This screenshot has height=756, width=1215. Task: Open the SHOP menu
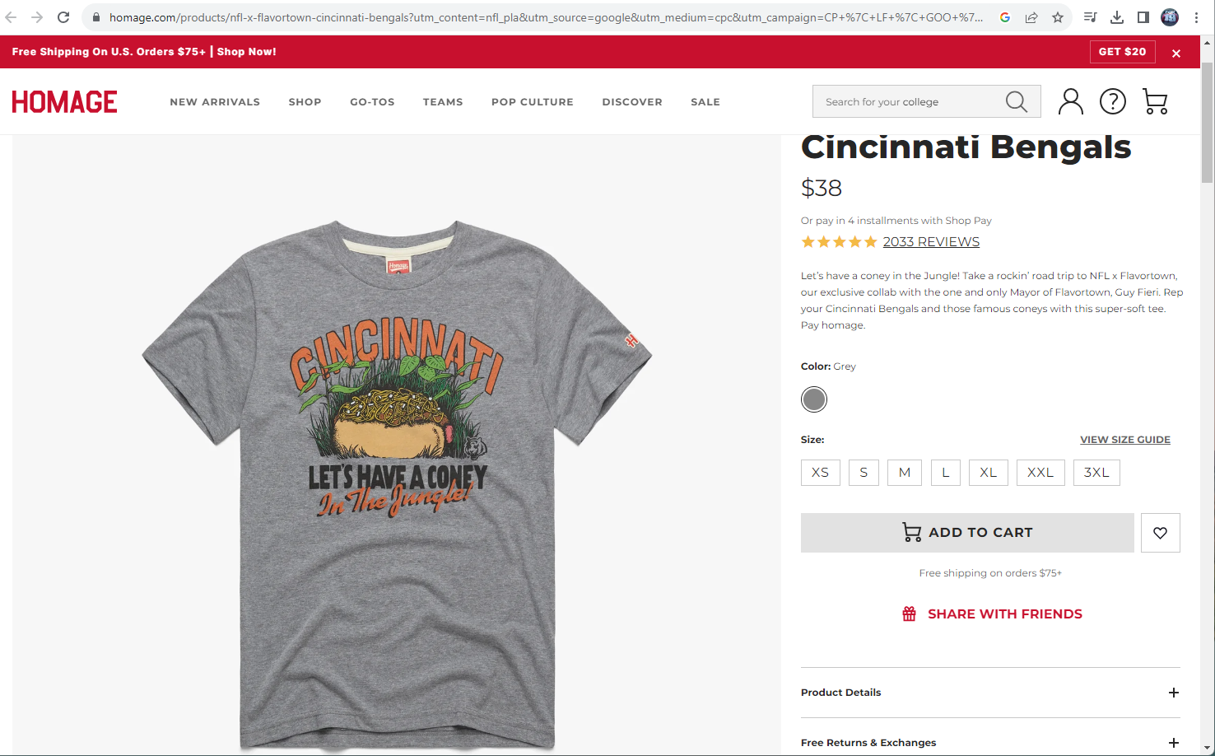[x=305, y=102]
